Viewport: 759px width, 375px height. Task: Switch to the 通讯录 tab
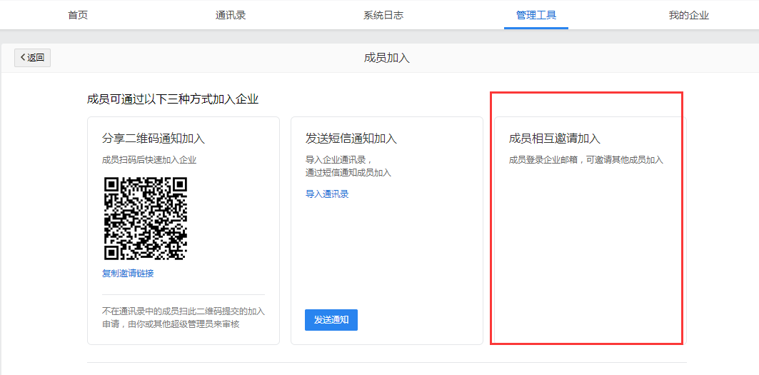[231, 15]
